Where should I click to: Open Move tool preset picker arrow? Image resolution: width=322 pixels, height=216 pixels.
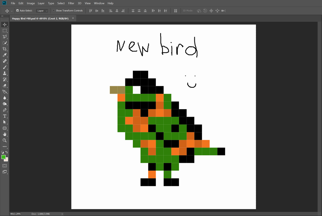pos(12,11)
